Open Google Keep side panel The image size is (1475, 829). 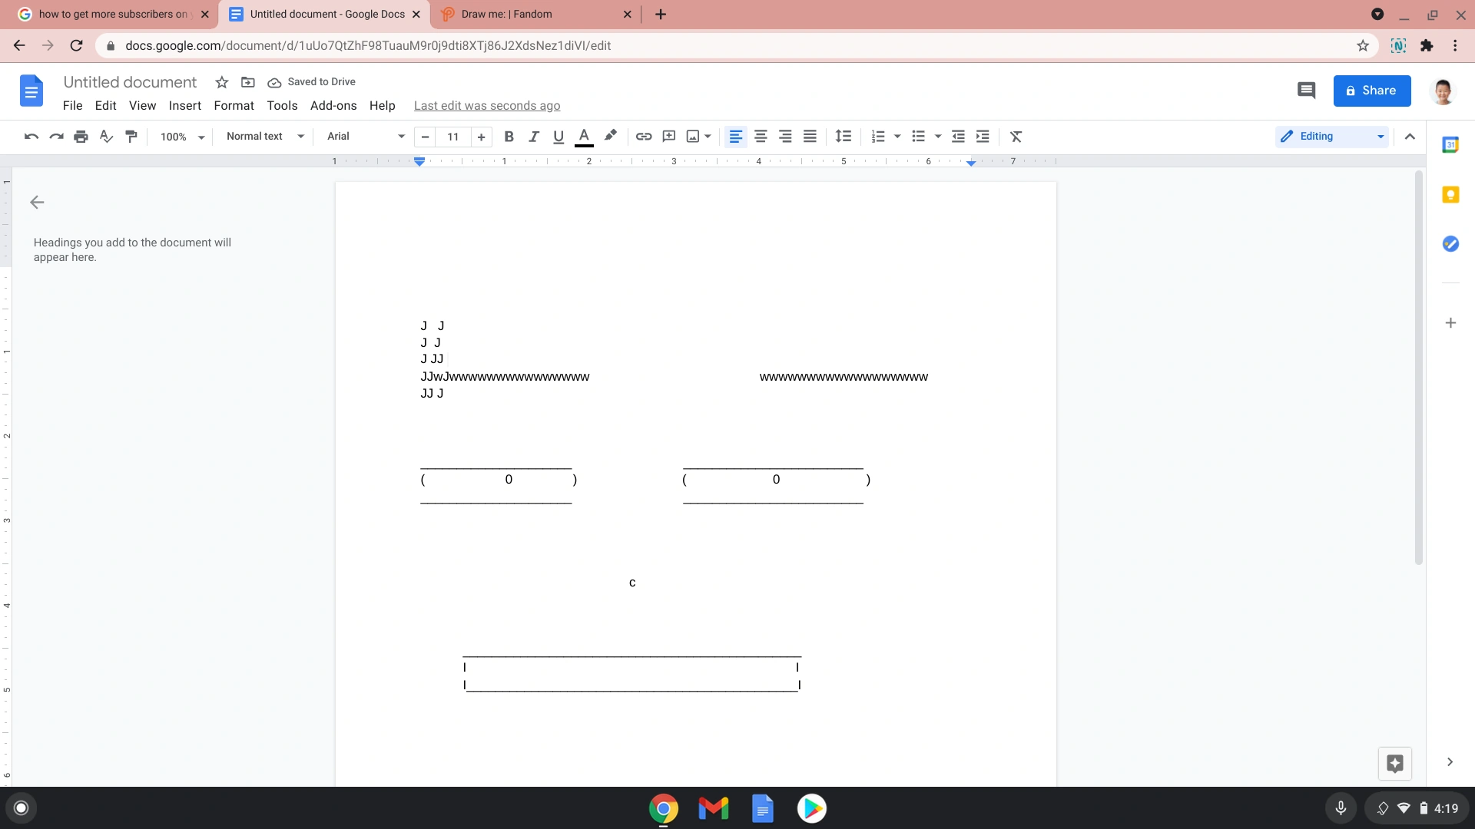[x=1450, y=194]
